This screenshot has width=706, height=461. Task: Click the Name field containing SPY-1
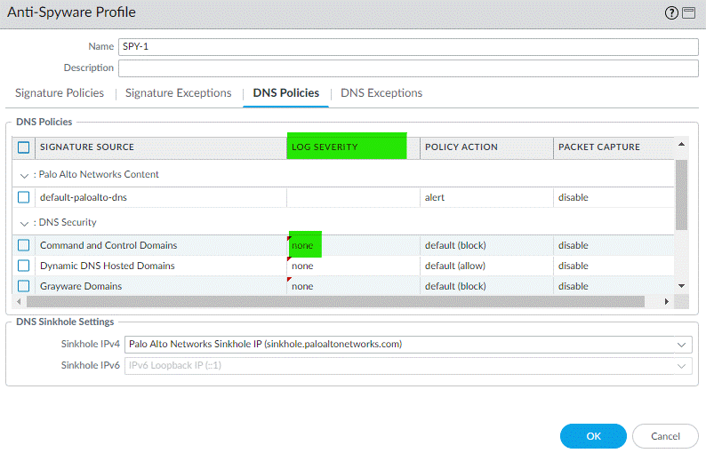[408, 47]
